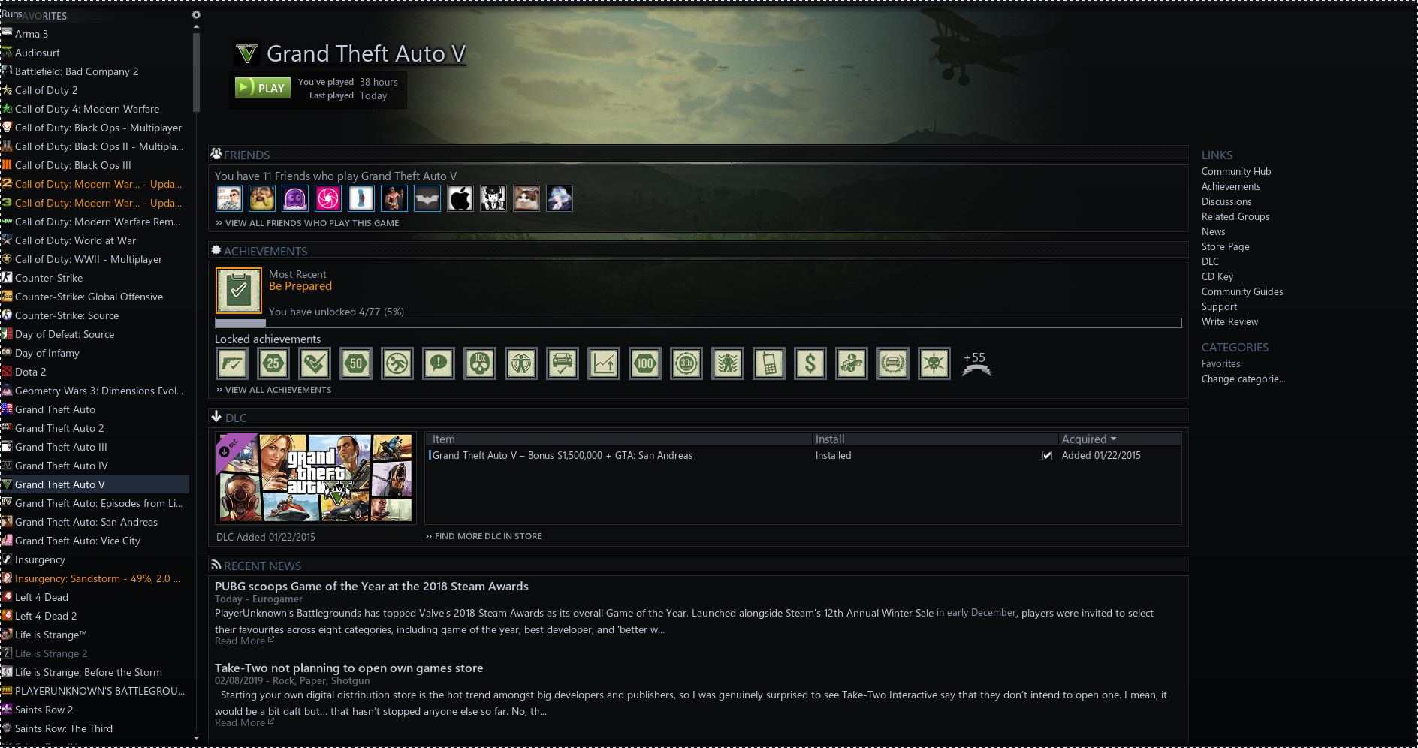Click the Apple logo friend avatar
The image size is (1418, 748).
(x=460, y=198)
